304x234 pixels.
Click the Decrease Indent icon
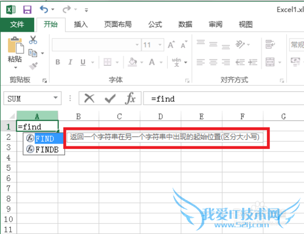(x=240, y=62)
